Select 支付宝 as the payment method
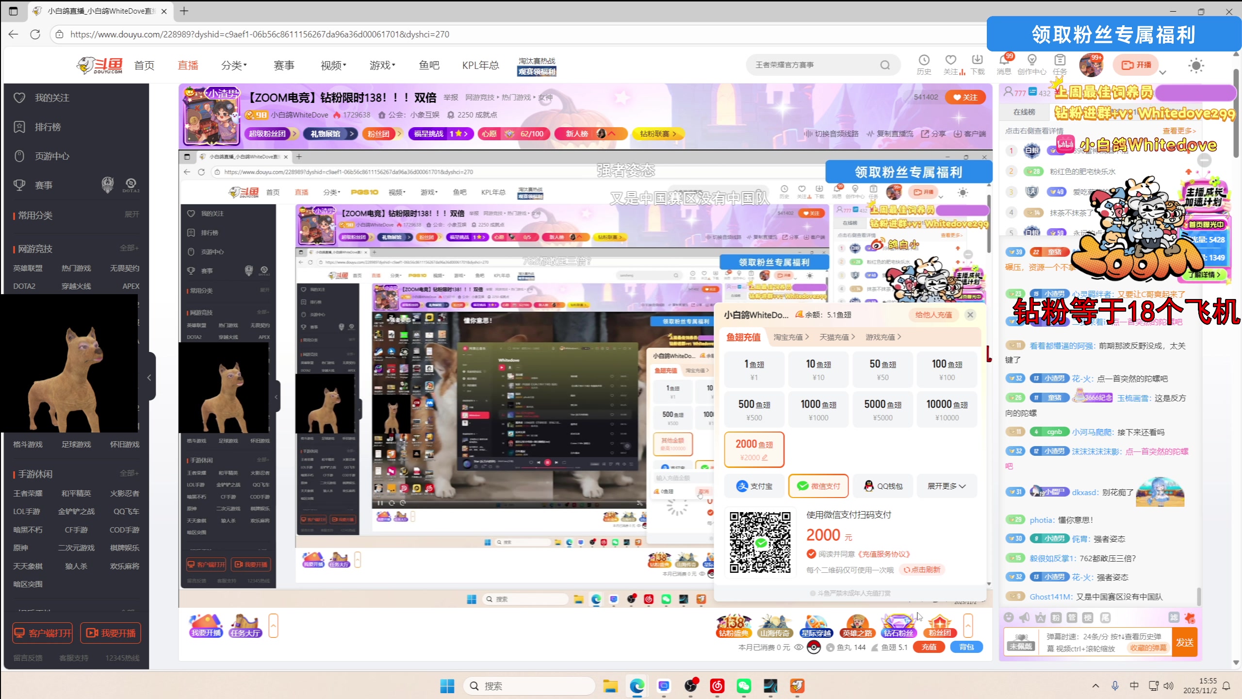The width and height of the screenshot is (1242, 699). click(x=754, y=485)
